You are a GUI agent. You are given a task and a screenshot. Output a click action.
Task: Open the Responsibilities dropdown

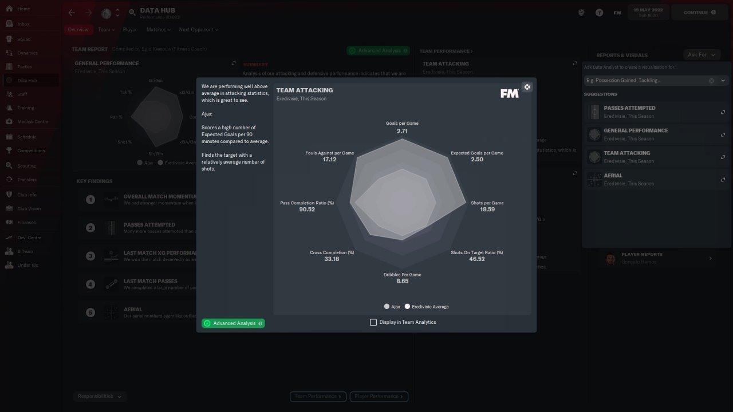pos(100,396)
